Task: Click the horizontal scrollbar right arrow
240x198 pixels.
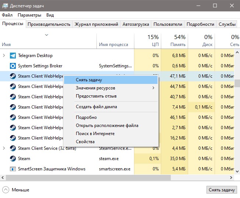Action: (231, 178)
